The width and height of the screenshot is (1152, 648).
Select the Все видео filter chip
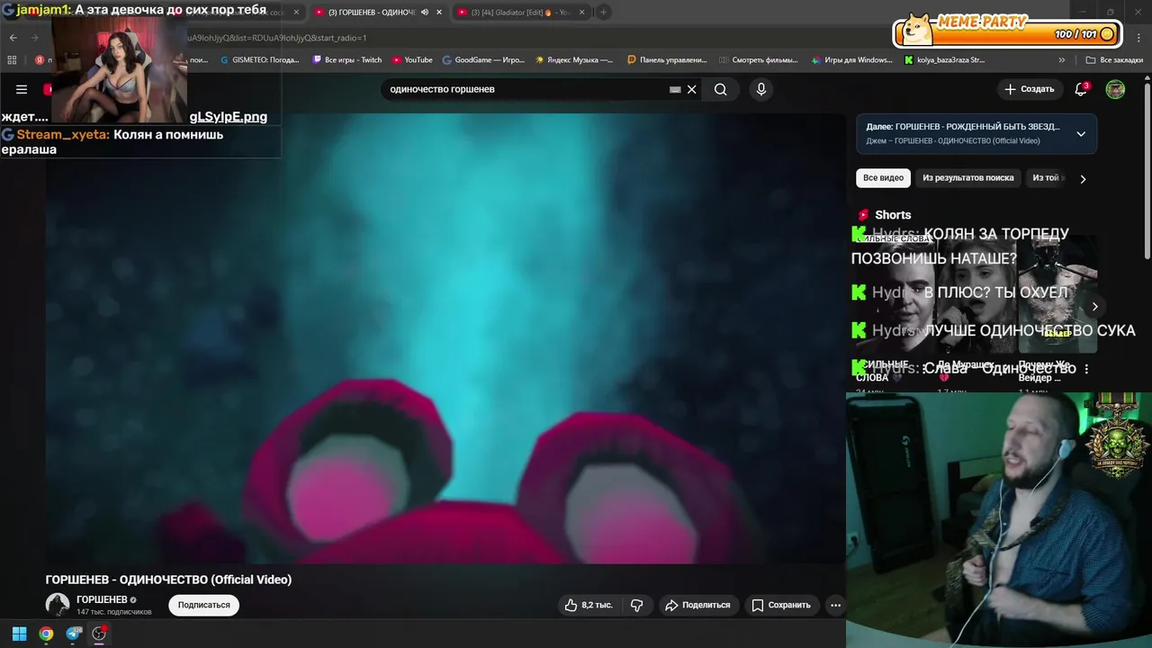[883, 178]
